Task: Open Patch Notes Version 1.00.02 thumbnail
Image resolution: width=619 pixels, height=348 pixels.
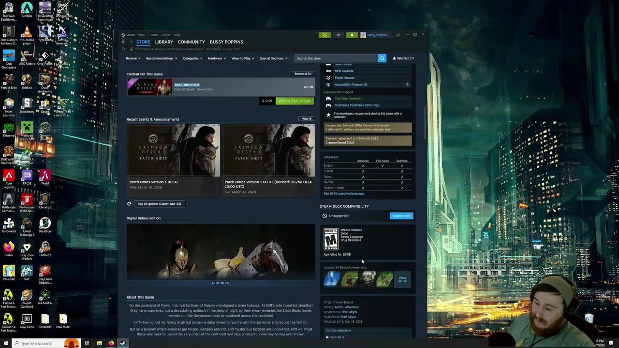Action: coord(173,150)
